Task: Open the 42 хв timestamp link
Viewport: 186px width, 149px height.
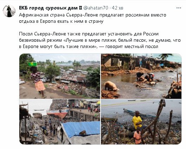Action: (117, 8)
